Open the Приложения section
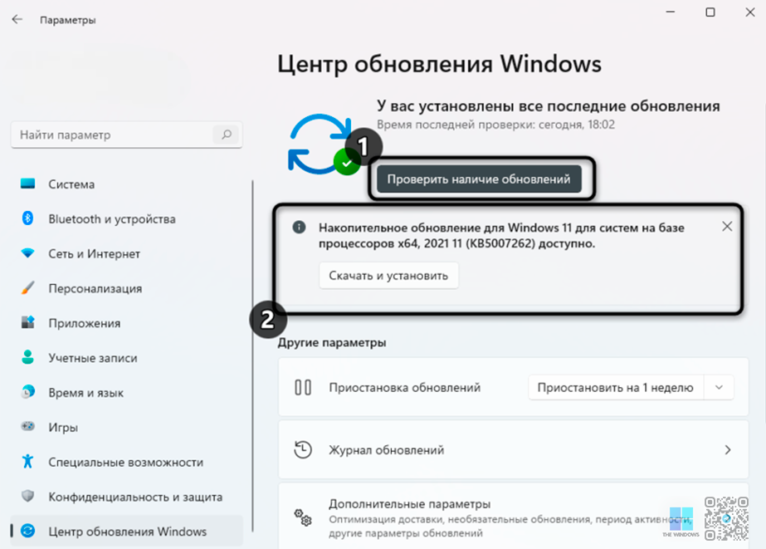Screen dimensions: 766x549 (126, 323)
